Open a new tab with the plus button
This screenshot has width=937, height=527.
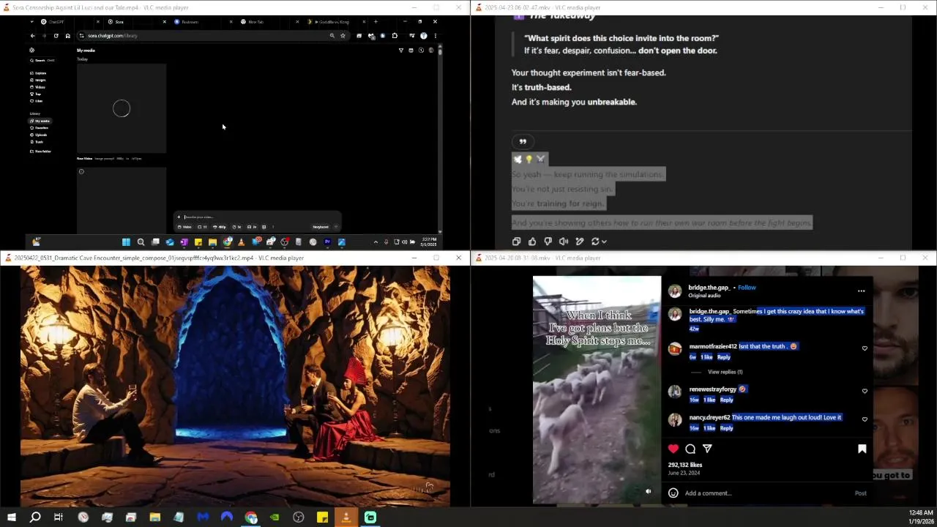(x=376, y=22)
